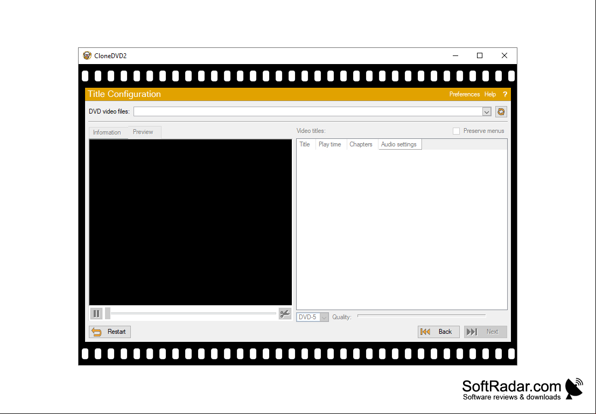The width and height of the screenshot is (596, 414).
Task: Expand the DVD video files dropdown
Action: pos(487,112)
